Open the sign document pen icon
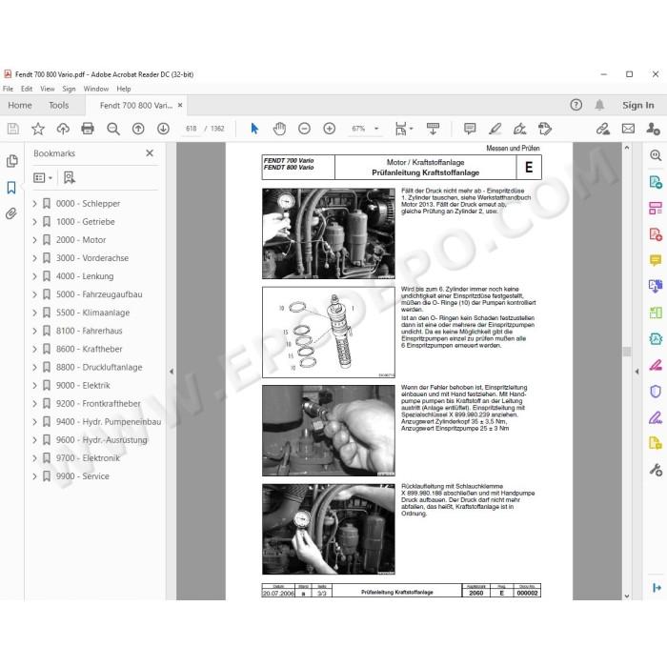The width and height of the screenshot is (667, 667). [x=520, y=129]
